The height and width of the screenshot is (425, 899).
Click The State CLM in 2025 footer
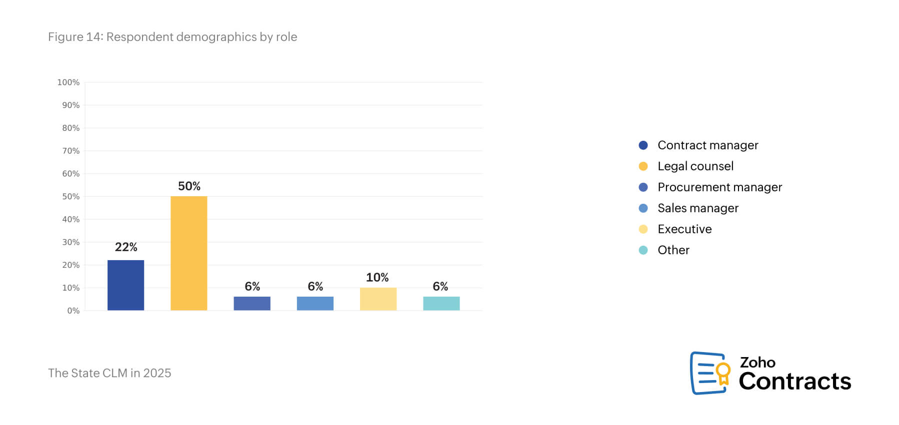(109, 373)
